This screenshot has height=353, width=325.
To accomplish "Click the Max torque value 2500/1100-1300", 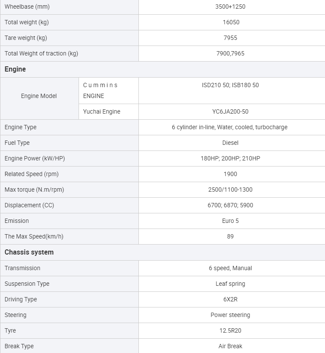I will pyautogui.click(x=230, y=190).
